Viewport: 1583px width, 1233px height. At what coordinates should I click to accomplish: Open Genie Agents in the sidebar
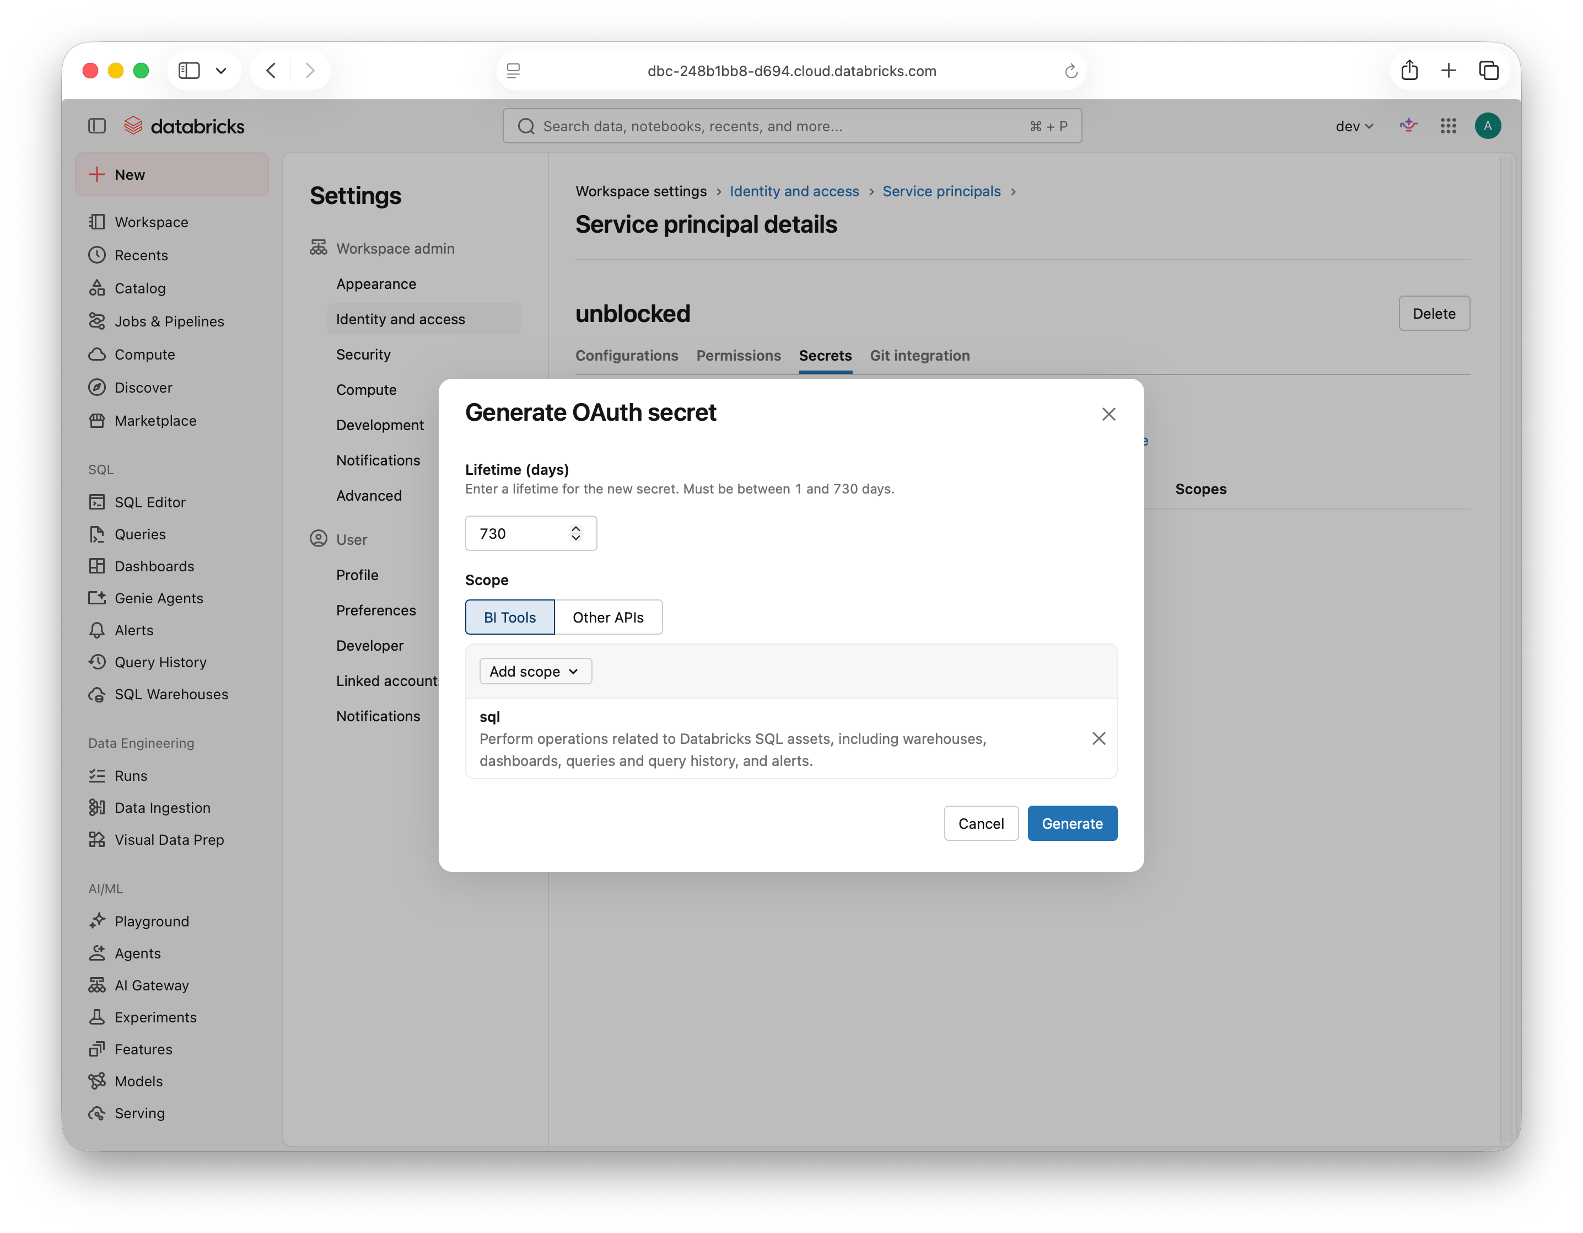tap(159, 598)
